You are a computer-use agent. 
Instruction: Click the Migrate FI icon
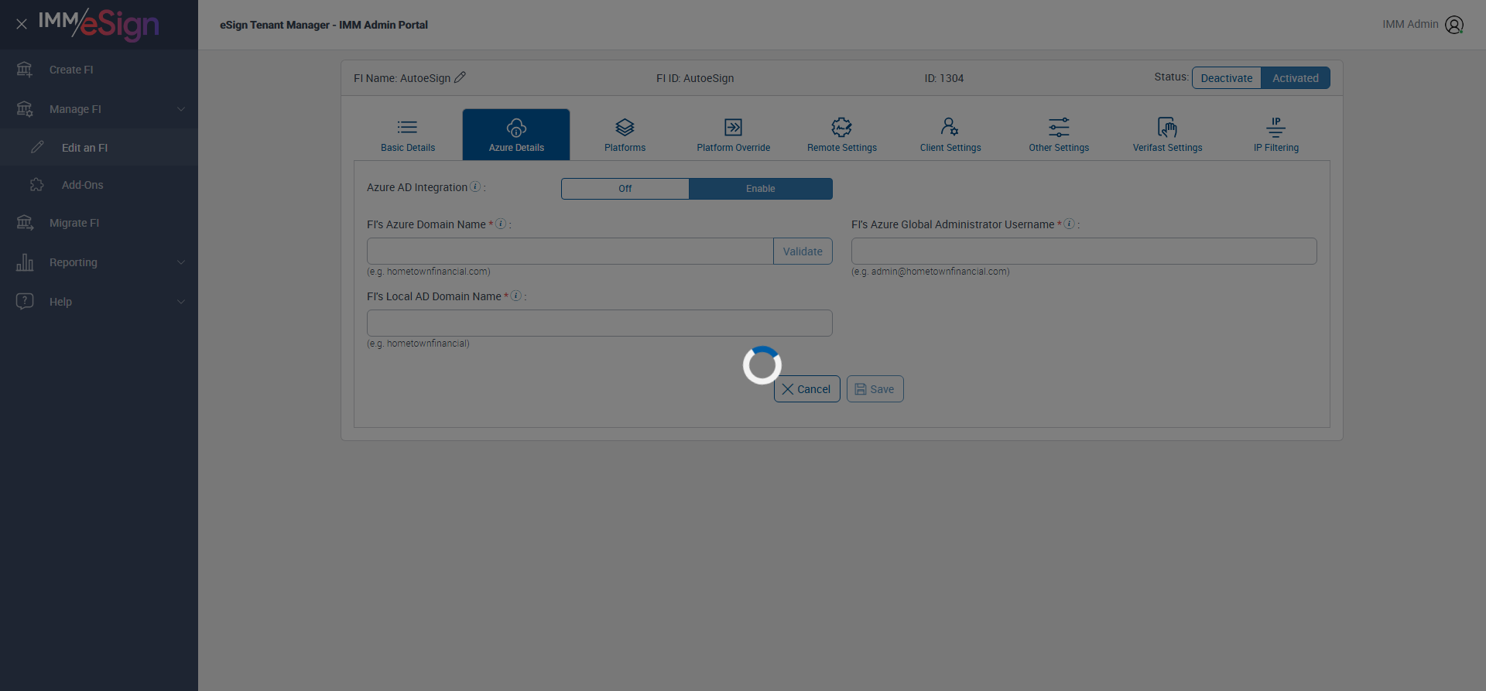(x=25, y=223)
